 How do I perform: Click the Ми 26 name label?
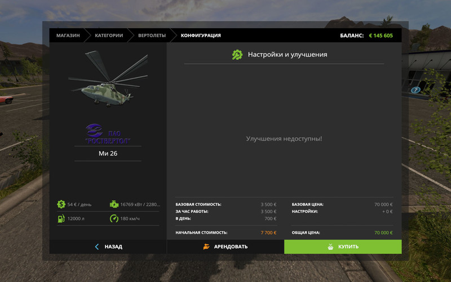click(108, 153)
